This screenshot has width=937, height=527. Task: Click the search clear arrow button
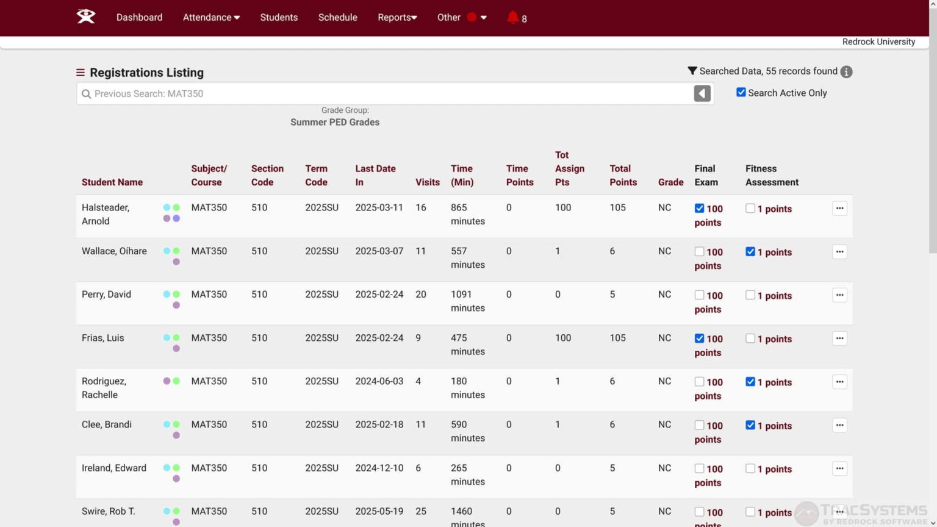coord(702,93)
